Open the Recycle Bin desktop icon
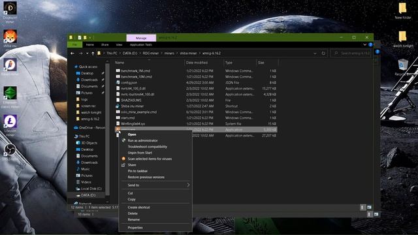The height and width of the screenshot is (235, 418). coord(403,65)
